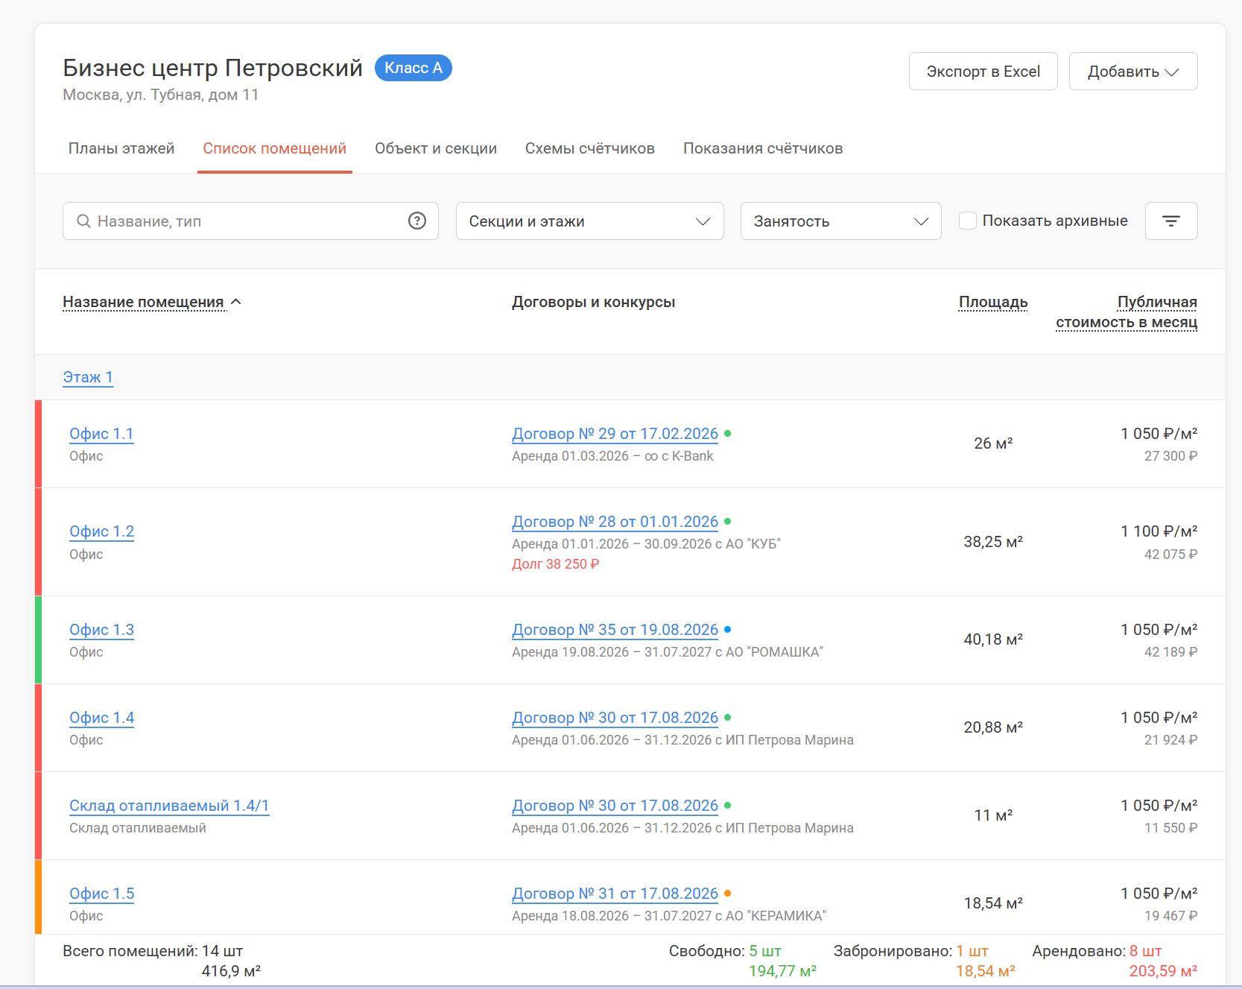The width and height of the screenshot is (1242, 989).
Task: Open the Этаж 1 floor link
Action: pyautogui.click(x=88, y=377)
